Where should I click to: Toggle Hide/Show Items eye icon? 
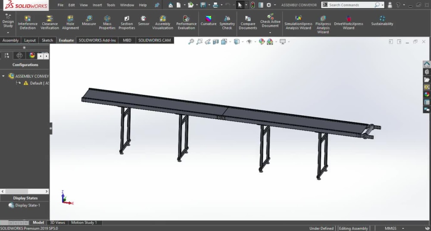249,42
